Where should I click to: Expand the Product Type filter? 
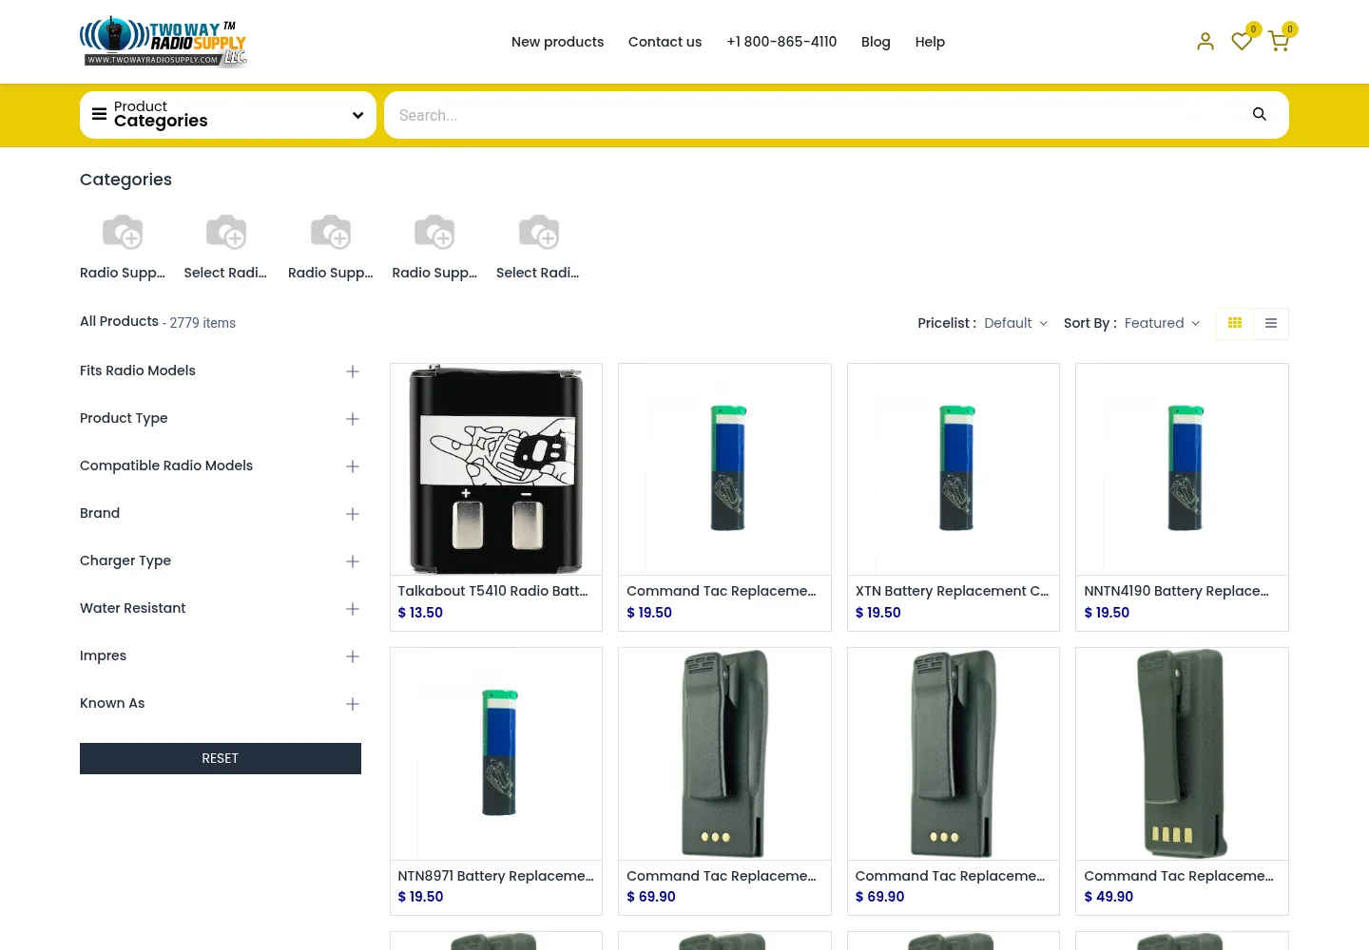click(x=221, y=419)
